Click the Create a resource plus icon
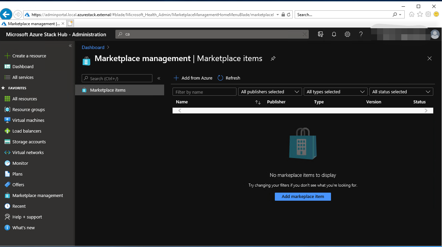This screenshot has width=442, height=247. tap(7, 56)
